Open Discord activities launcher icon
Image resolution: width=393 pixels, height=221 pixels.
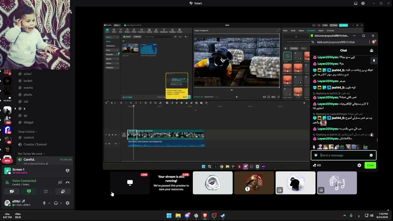point(46,192)
